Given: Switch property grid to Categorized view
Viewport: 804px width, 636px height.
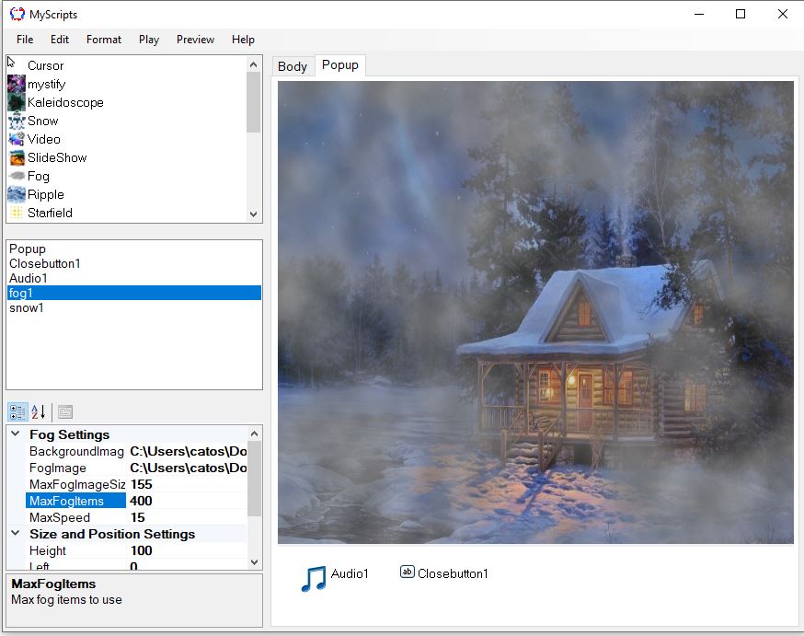Looking at the screenshot, I should pos(17,411).
